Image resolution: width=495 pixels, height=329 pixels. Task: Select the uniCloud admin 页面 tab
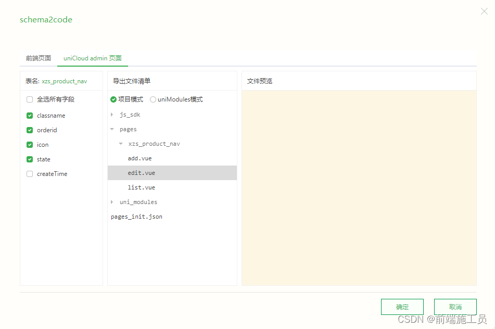click(92, 58)
